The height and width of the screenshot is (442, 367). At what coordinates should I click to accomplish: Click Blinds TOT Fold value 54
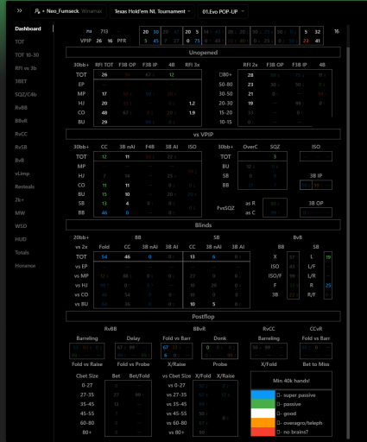(x=104, y=256)
